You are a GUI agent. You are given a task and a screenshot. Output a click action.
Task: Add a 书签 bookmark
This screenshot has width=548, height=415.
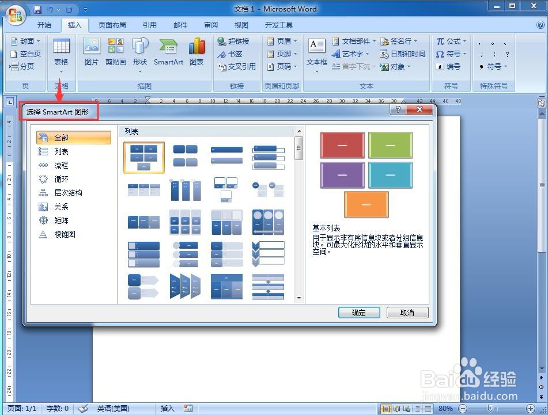pyautogui.click(x=229, y=54)
